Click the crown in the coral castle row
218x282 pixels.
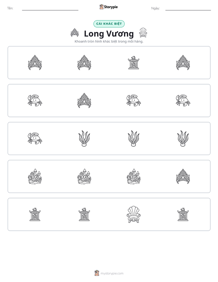coord(183,176)
